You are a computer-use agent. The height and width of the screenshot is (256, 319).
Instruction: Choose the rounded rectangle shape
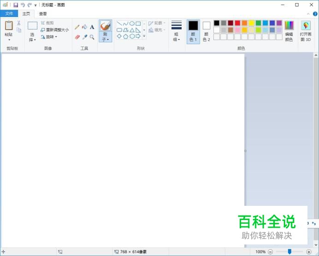pos(119,30)
